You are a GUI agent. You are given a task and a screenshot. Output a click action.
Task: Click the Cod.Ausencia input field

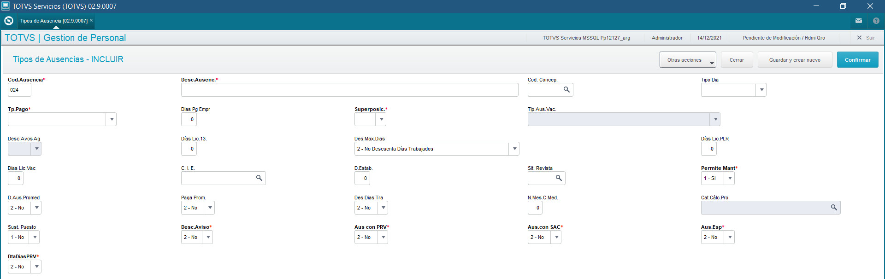pos(19,90)
